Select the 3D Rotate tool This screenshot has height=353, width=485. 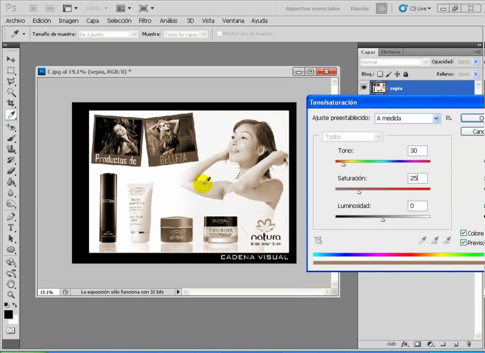point(11,262)
